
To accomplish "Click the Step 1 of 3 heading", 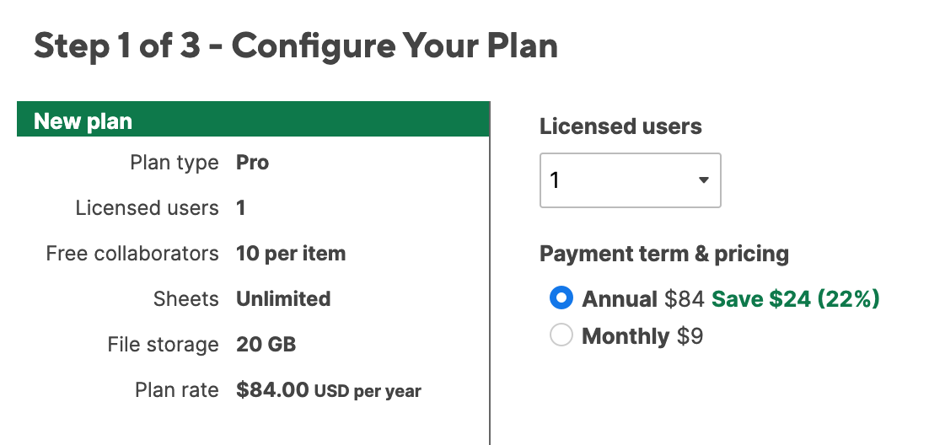I will [296, 46].
